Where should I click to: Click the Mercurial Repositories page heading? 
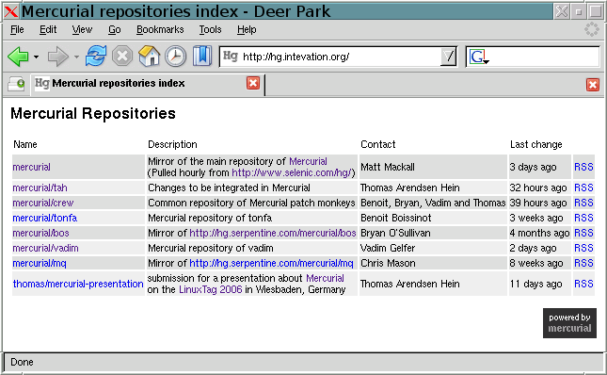93,114
